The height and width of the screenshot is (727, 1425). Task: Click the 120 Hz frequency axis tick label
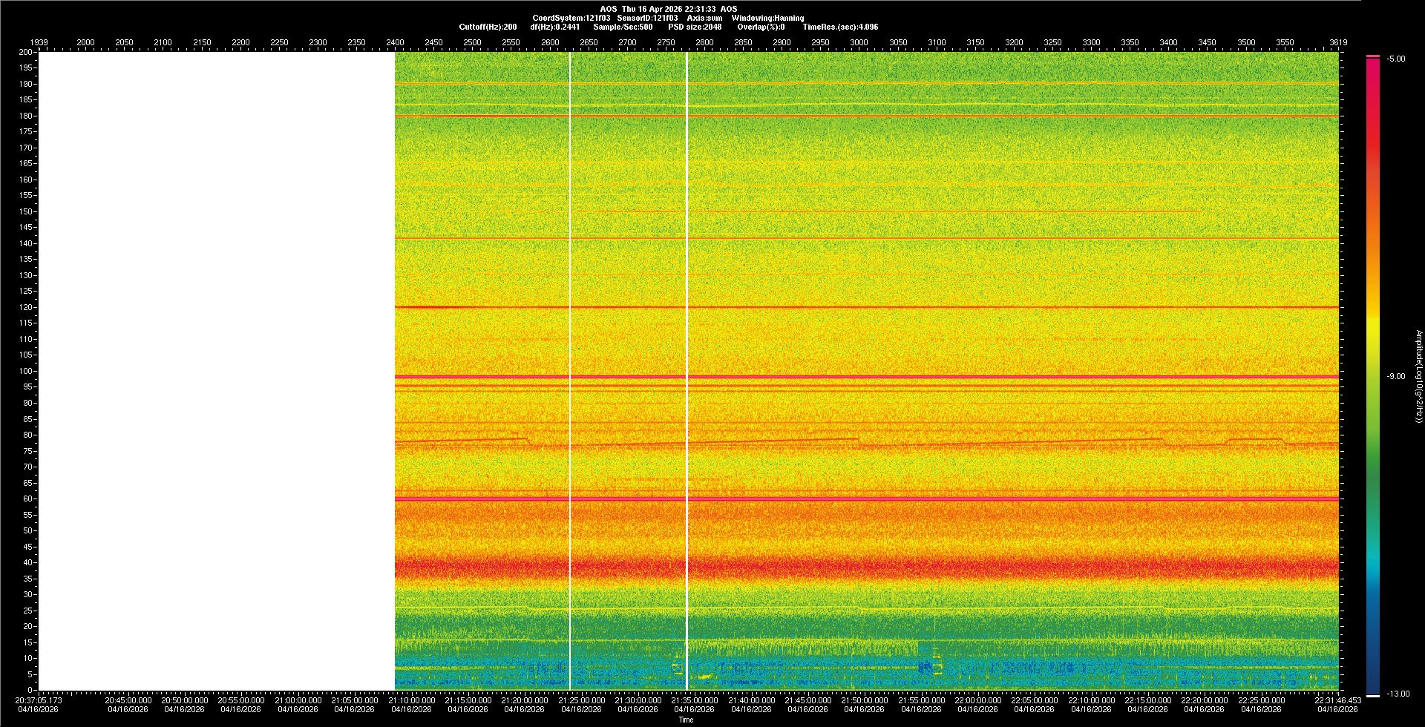pos(26,307)
